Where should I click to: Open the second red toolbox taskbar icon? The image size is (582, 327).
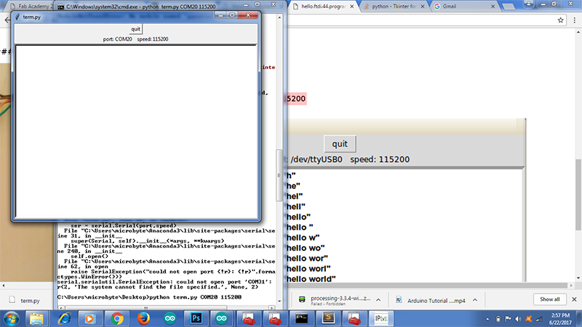pos(275,318)
